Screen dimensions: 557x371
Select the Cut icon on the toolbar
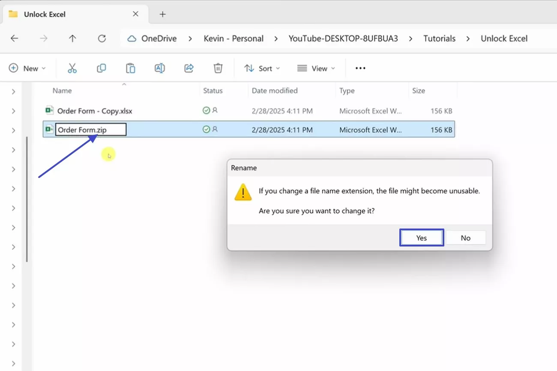(72, 68)
